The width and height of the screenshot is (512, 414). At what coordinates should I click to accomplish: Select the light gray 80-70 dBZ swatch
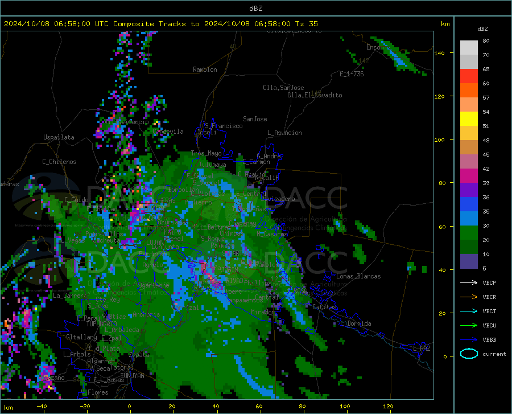[469, 48]
